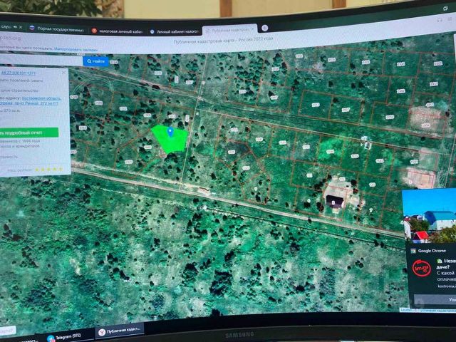Click the cadastral search input field

[x=41, y=60]
